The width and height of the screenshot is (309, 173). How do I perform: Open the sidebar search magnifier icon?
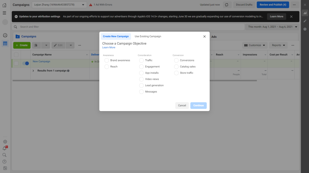click(x=4, y=155)
